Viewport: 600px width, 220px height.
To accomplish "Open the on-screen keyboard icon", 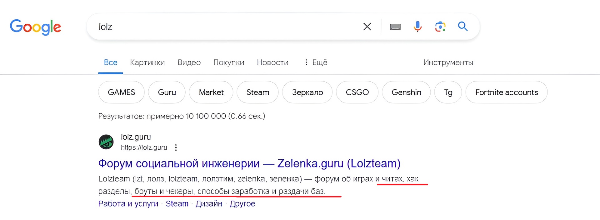I will [395, 27].
